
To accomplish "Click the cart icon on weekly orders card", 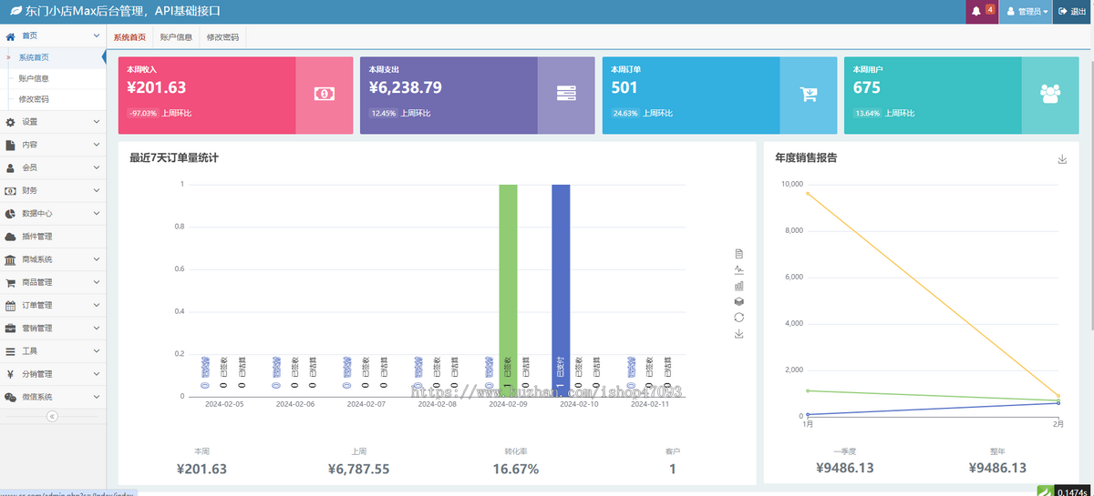I will 808,94.
